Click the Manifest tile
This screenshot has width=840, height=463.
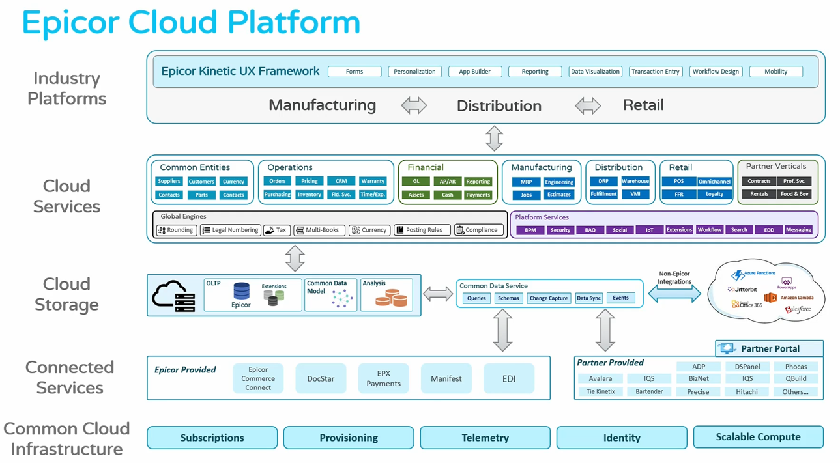[x=446, y=378]
